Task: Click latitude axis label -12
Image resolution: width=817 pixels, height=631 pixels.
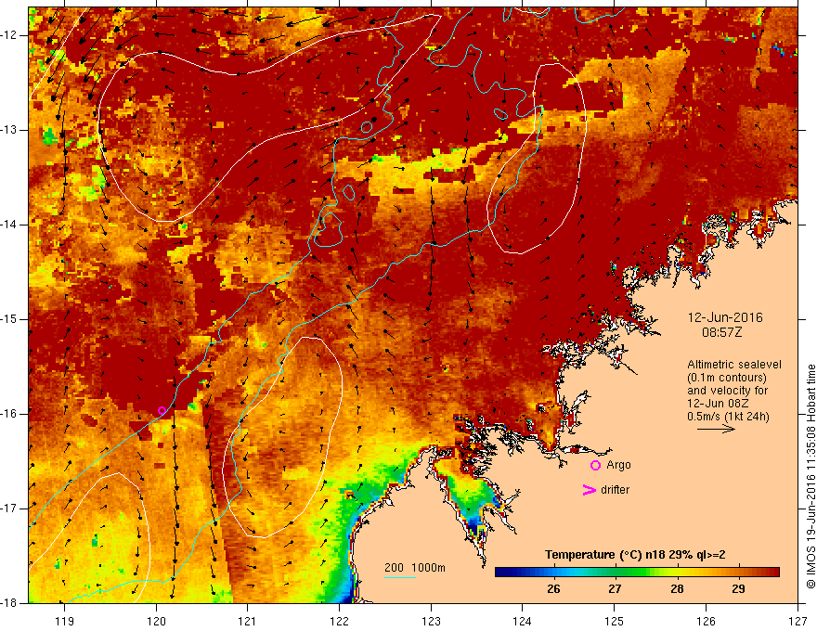Action: click(9, 35)
